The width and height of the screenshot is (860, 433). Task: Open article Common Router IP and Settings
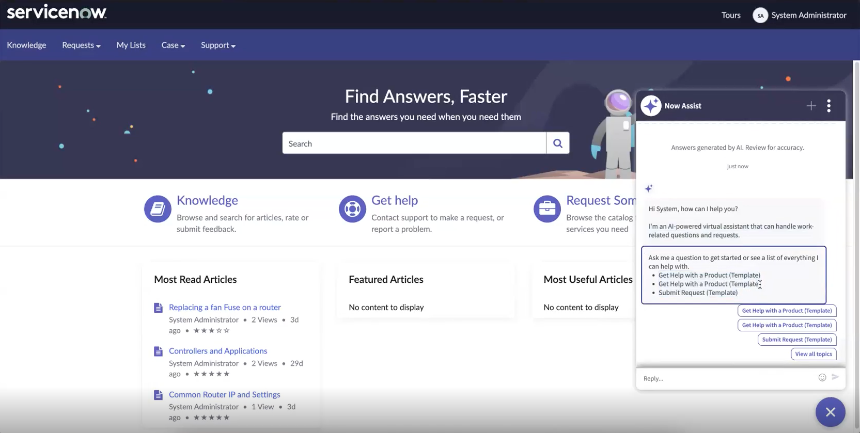(225, 394)
